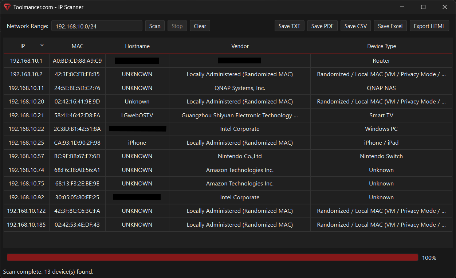
Task: Select IP cell 192.168.10.11
Action: (x=26, y=88)
